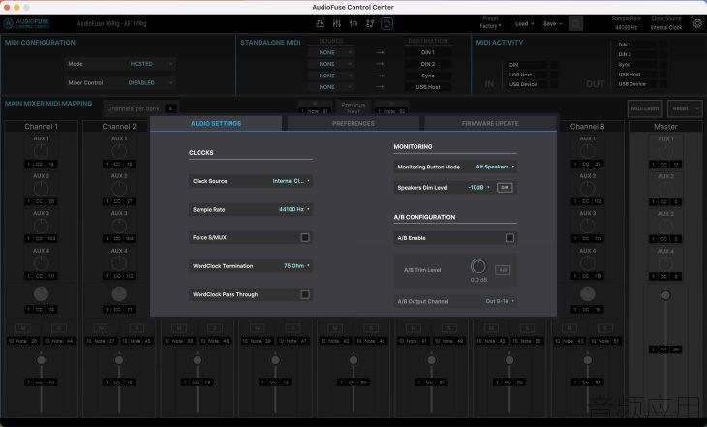Switch to the Firmware Update tab

[x=490, y=124]
